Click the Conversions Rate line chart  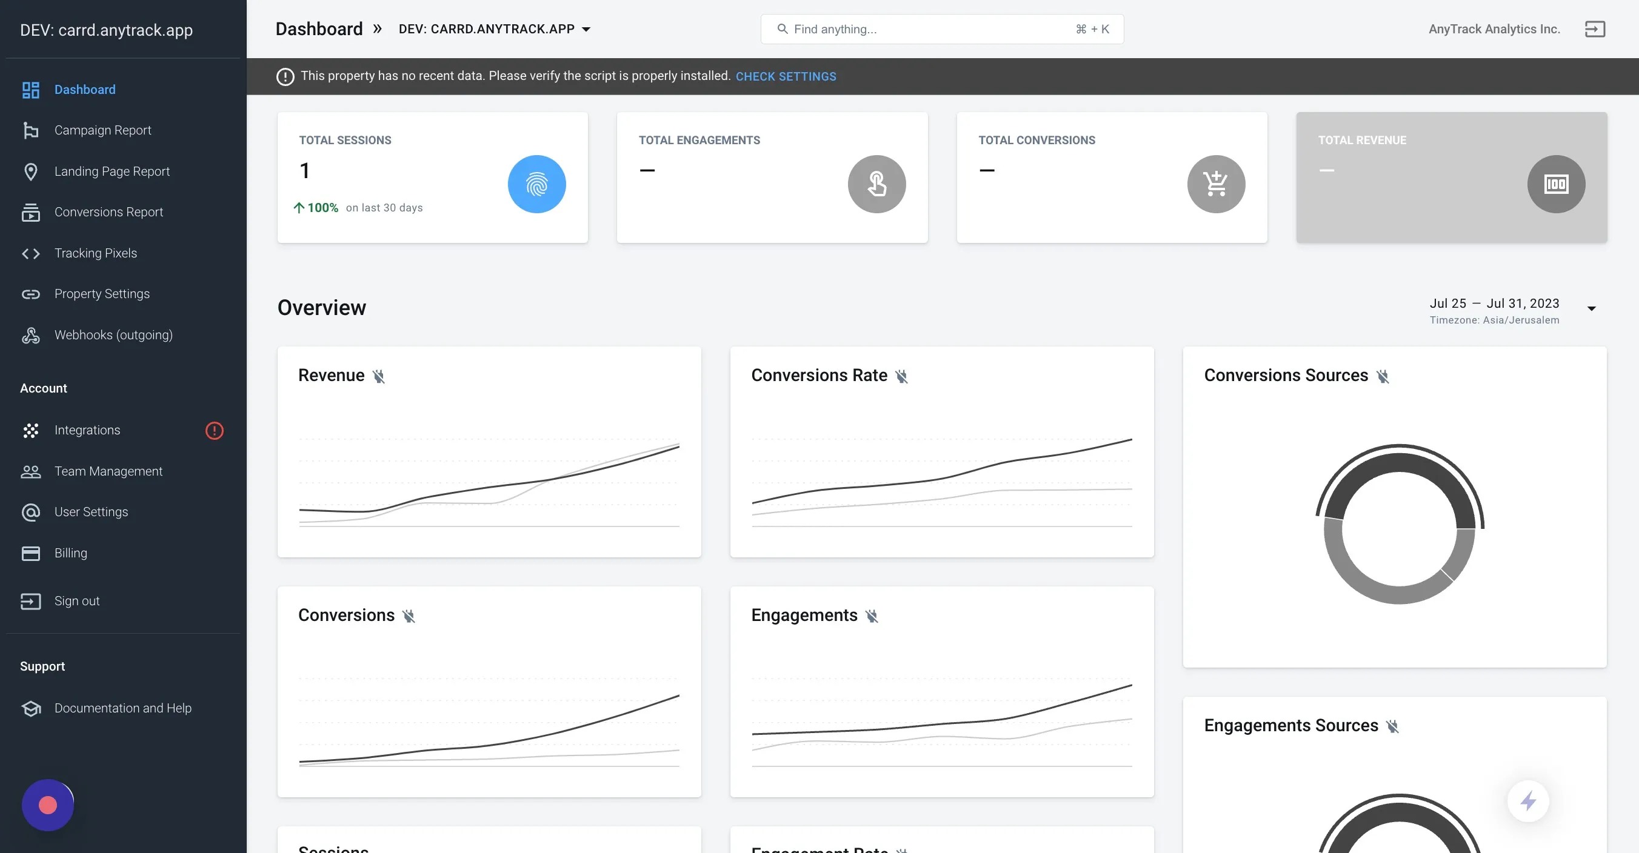pos(942,483)
